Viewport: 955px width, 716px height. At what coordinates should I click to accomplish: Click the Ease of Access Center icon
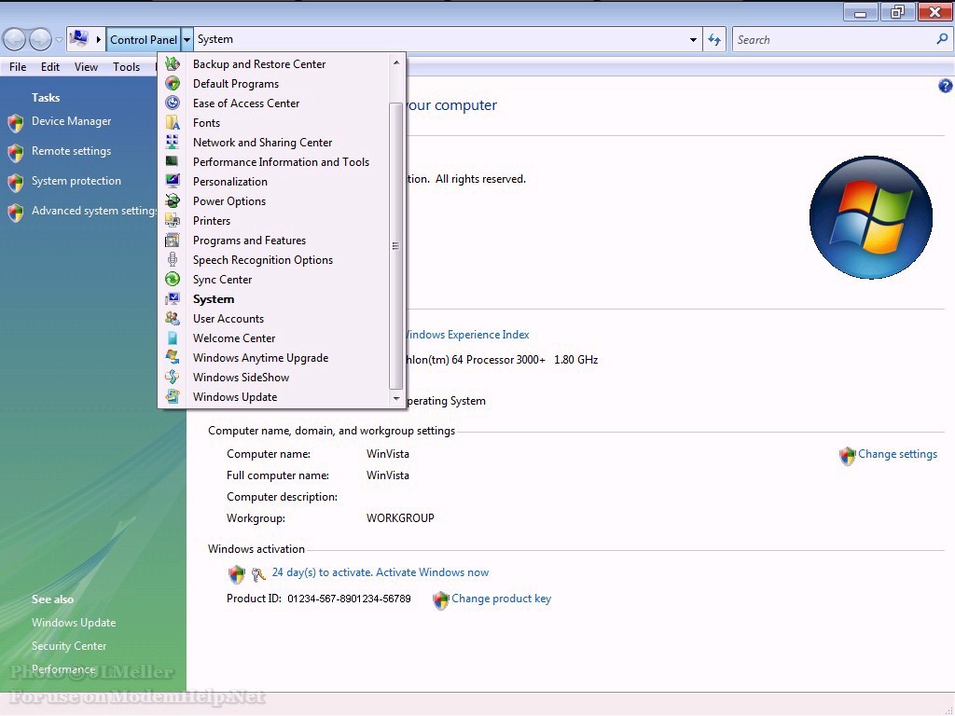[173, 103]
